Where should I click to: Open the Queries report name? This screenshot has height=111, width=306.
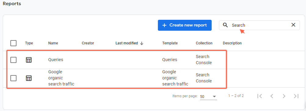56,60
